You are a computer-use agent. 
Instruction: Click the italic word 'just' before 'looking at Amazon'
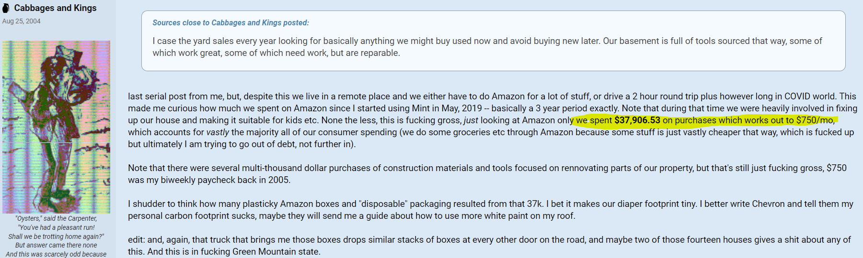click(471, 120)
